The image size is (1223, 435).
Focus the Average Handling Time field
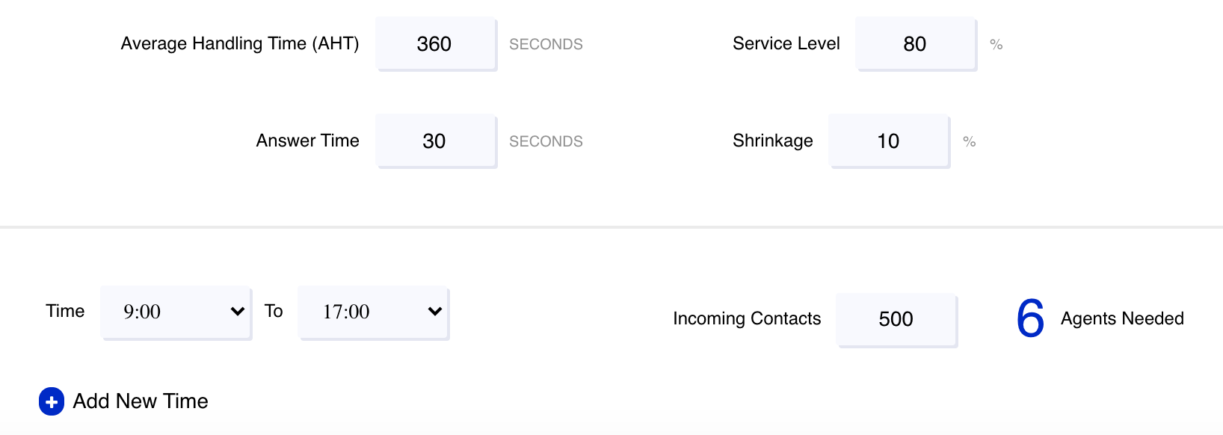click(x=436, y=44)
